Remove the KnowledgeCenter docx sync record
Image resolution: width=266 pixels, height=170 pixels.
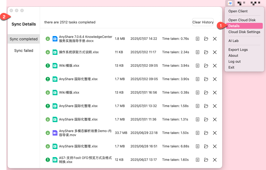point(215,39)
